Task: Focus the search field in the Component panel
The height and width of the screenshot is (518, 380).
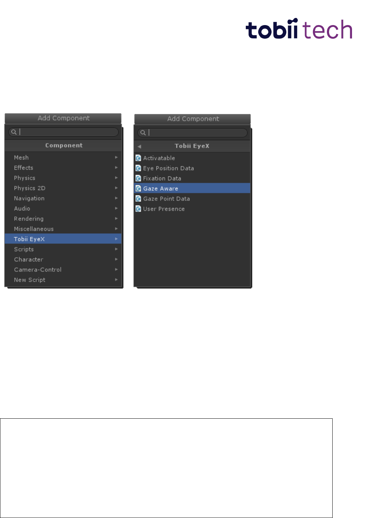Action: (x=64, y=132)
